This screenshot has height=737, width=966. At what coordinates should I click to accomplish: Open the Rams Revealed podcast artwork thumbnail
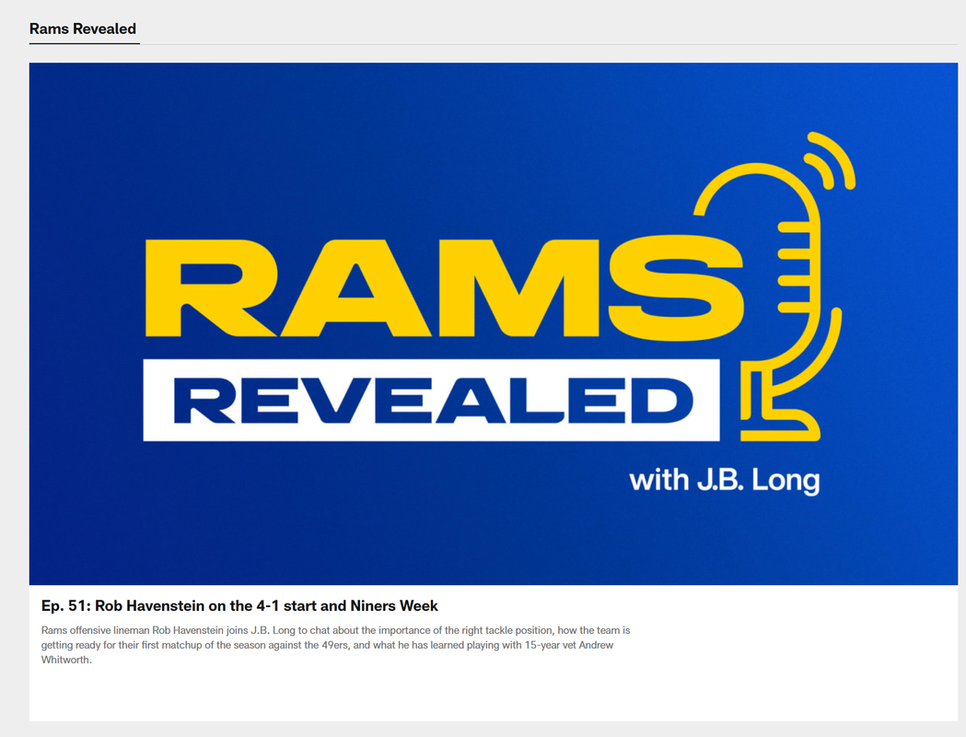(x=493, y=323)
